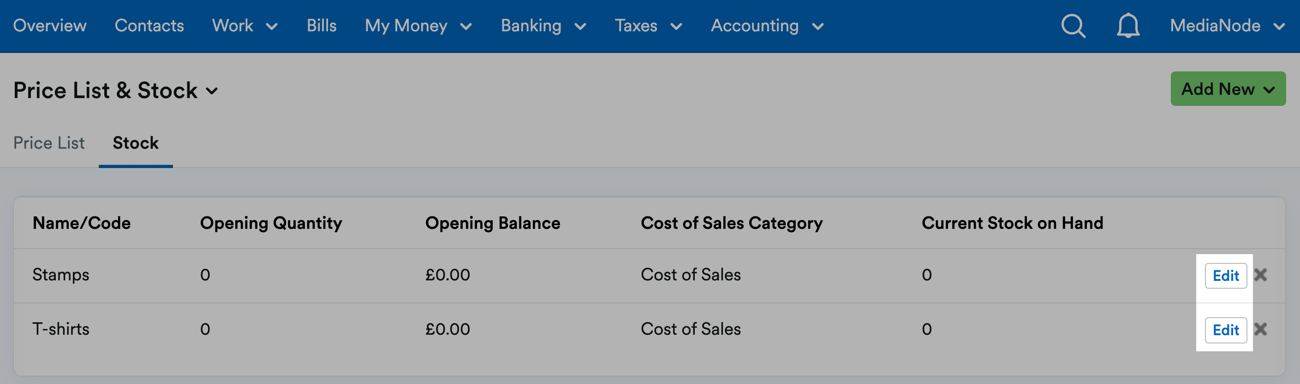Edit the Stamps stock row

coord(1226,276)
